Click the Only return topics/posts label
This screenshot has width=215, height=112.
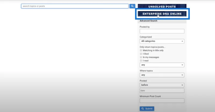click(152, 47)
